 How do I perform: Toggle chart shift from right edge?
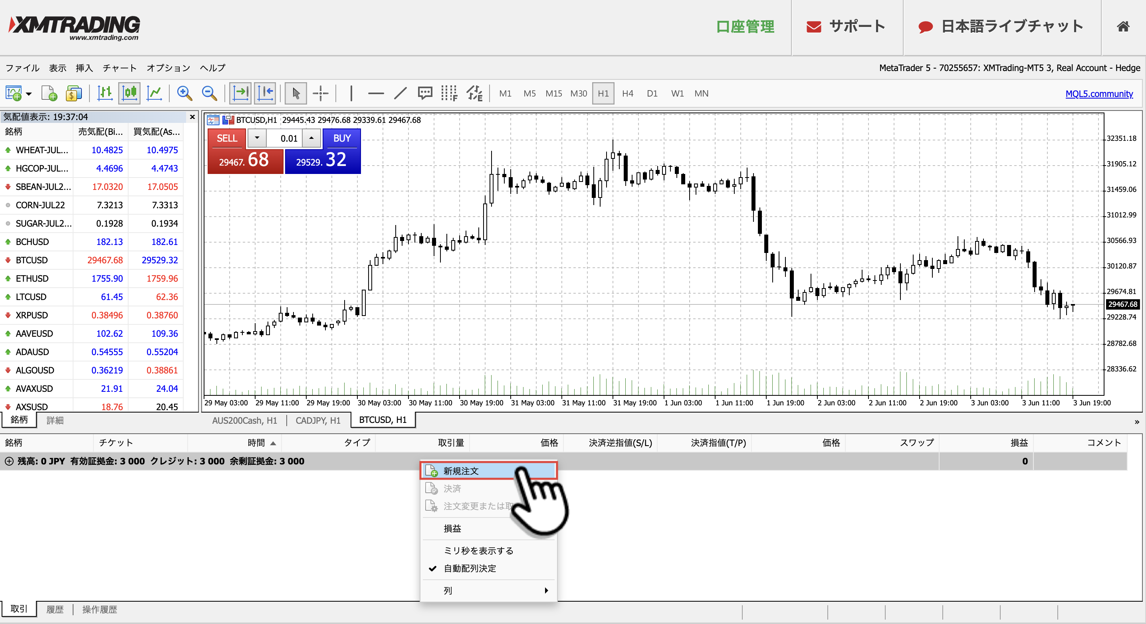pos(265,93)
